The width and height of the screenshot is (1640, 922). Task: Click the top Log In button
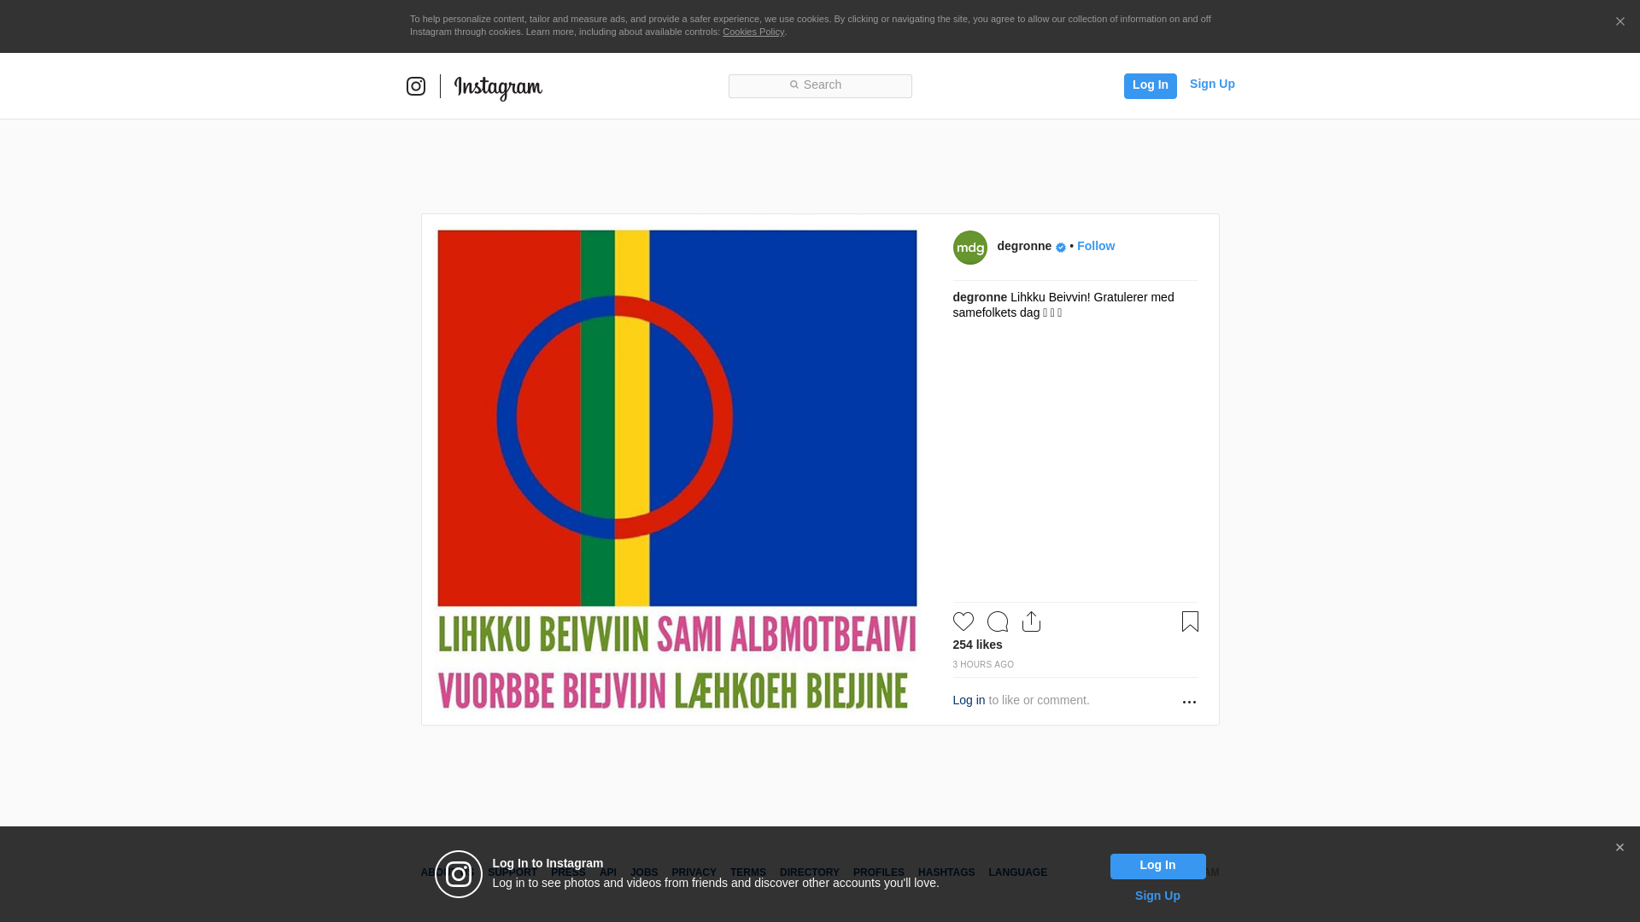coord(1150,85)
